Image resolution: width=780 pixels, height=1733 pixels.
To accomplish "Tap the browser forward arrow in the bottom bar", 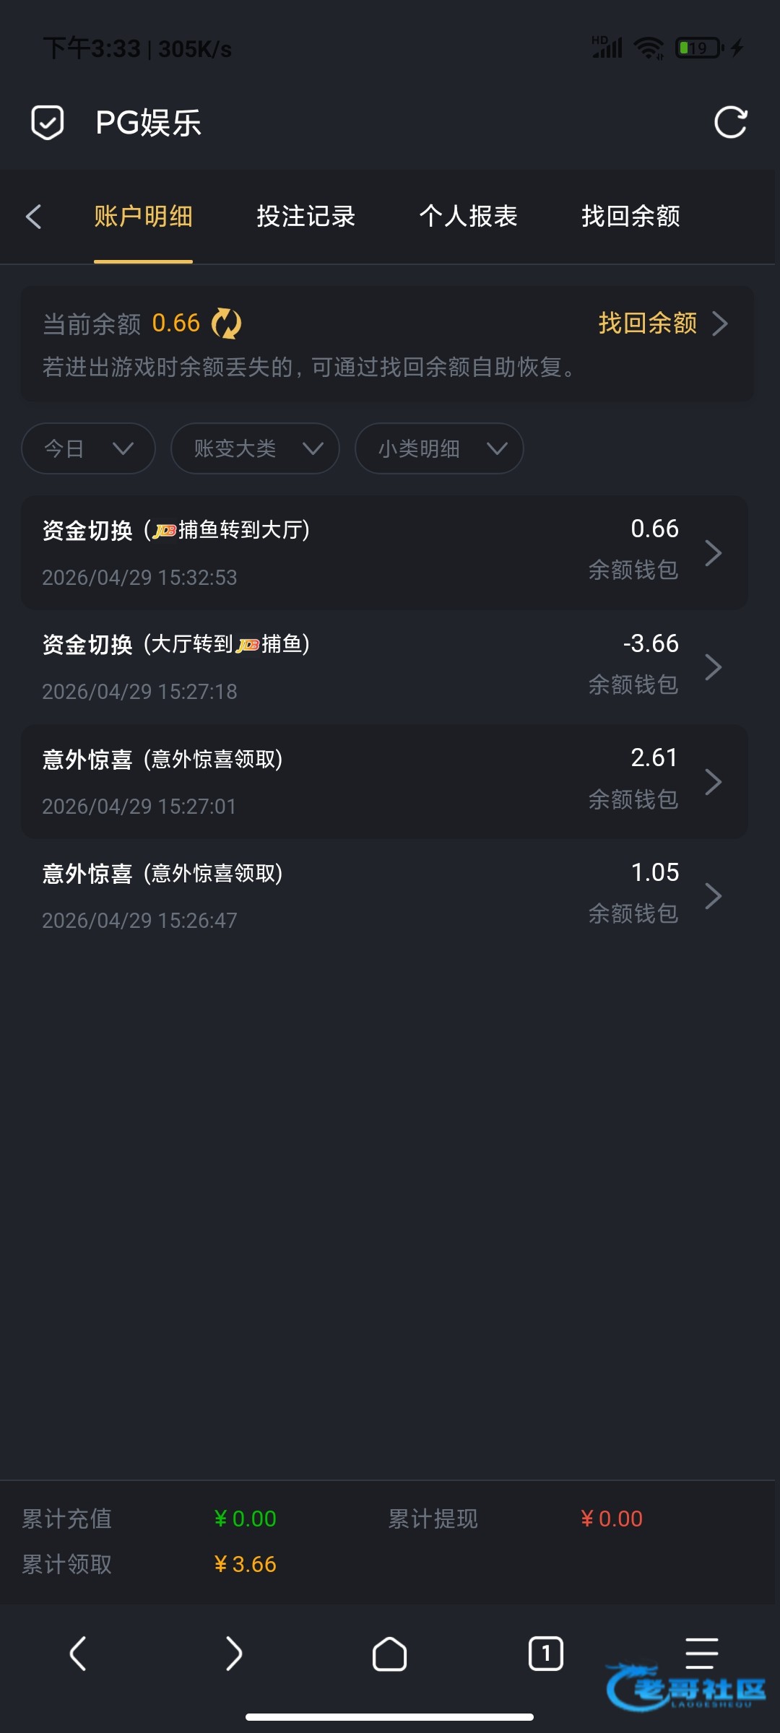I will (x=233, y=1654).
